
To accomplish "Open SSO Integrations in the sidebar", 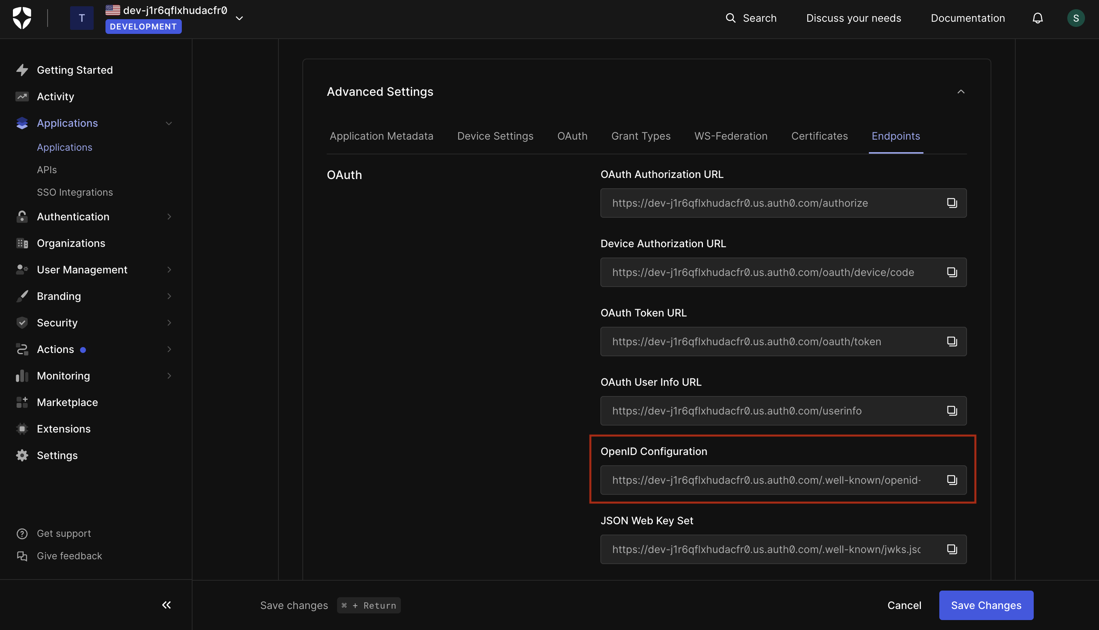I will [75, 192].
